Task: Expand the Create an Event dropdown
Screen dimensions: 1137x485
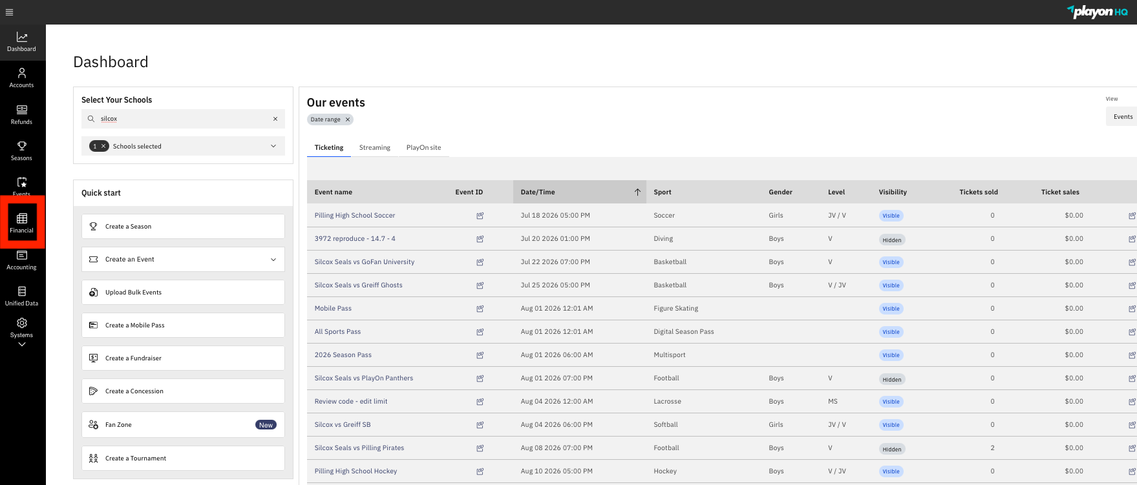Action: coord(273,260)
